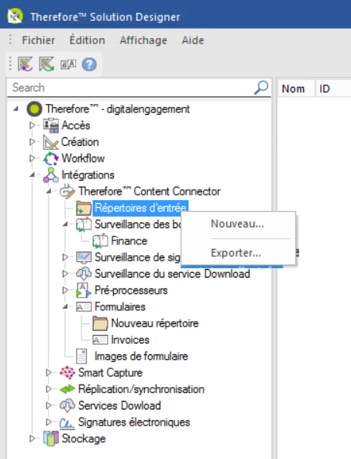Screen dimensions: 351x459
Task: Expand the Workflow tree node
Action: 33,158
